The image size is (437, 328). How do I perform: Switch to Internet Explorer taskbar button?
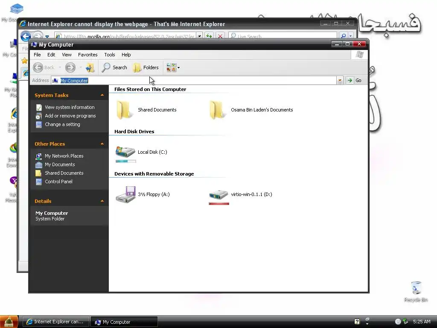point(56,322)
